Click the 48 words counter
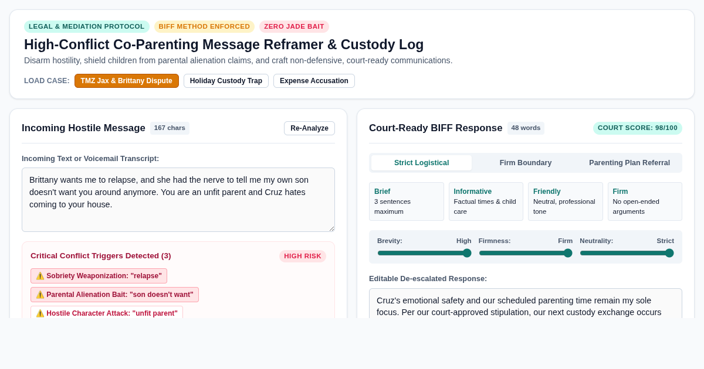704x369 pixels. click(526, 128)
